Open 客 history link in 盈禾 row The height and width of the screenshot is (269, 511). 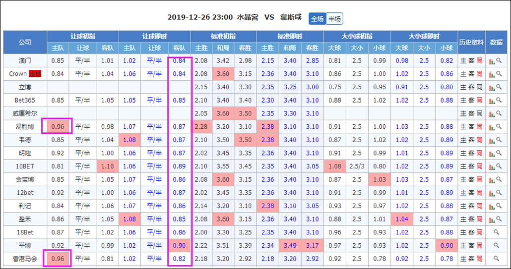(x=471, y=219)
